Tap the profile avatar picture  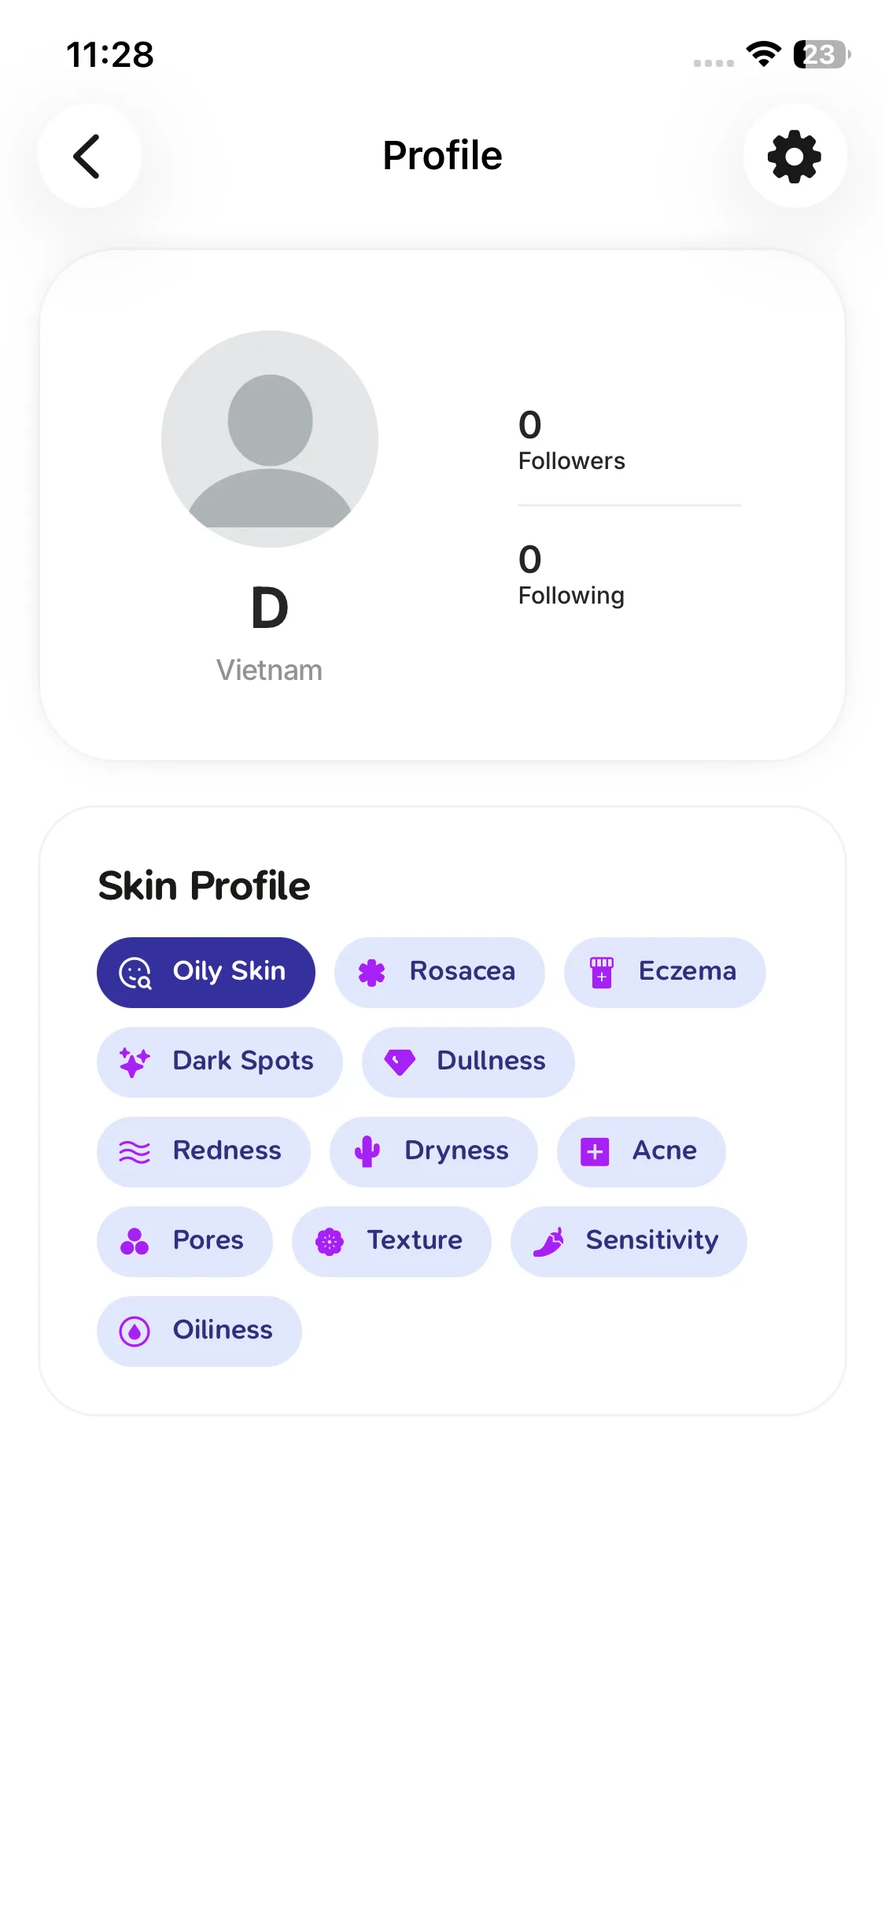[x=270, y=438]
